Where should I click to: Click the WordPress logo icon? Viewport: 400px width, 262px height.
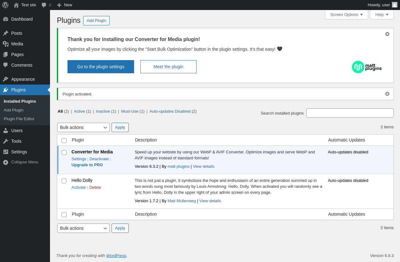tap(5, 5)
